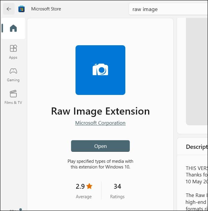Viewport: 208px width, 211px height.
Task: Click the Raw Image Extension title
Action: [x=100, y=111]
